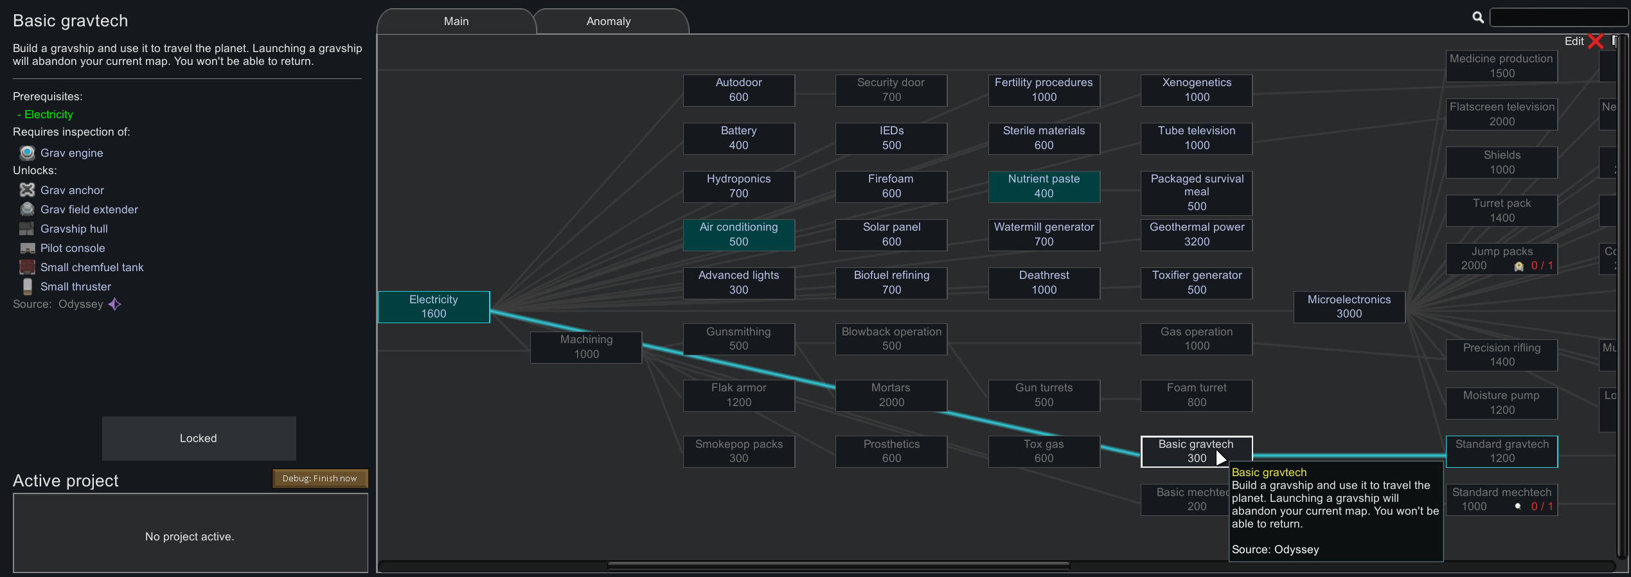Click the search magnifier icon
The width and height of the screenshot is (1631, 577).
click(1478, 17)
